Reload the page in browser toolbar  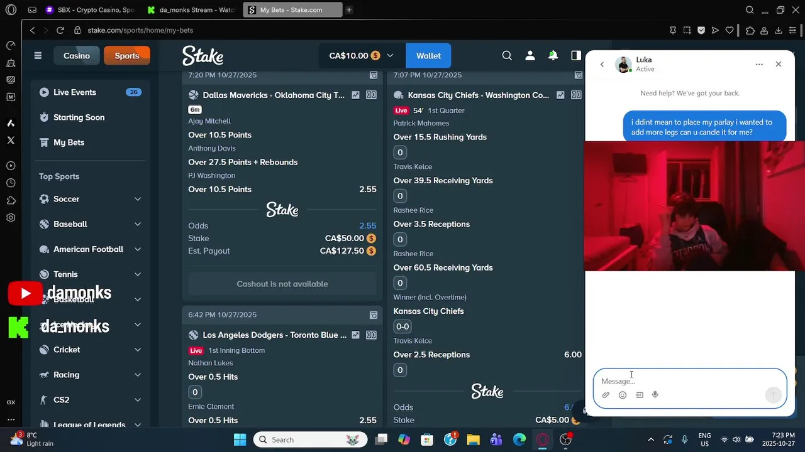60,30
